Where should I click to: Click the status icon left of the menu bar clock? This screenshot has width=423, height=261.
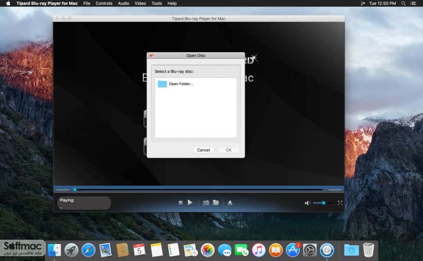[x=363, y=3]
